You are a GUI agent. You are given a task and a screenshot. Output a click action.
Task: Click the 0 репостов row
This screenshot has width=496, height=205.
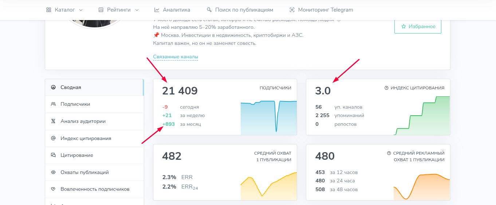tap(336, 124)
